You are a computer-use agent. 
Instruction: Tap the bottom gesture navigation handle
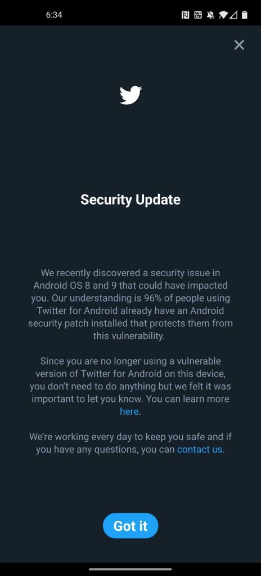[x=130, y=569]
